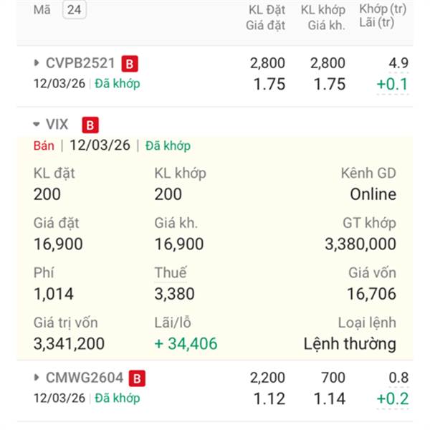
Task: Tap the CMWG2604 profit value +0.2
Action: point(393,398)
